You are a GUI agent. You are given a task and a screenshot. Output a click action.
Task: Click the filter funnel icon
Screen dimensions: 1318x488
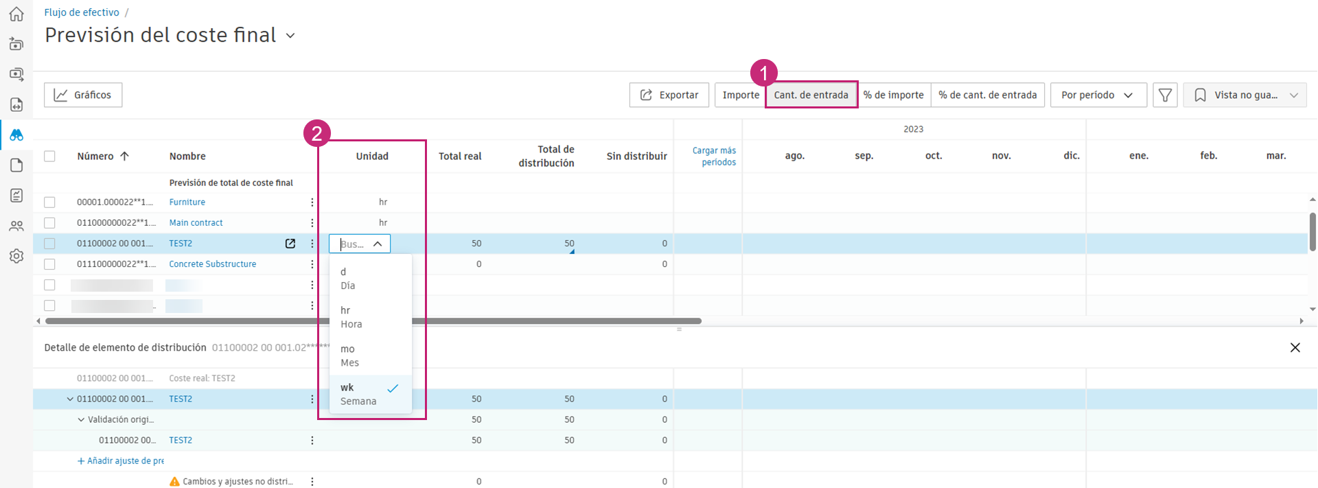[x=1165, y=95]
